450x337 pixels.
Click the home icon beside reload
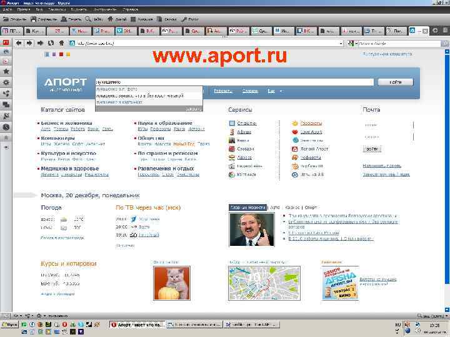click(x=61, y=43)
